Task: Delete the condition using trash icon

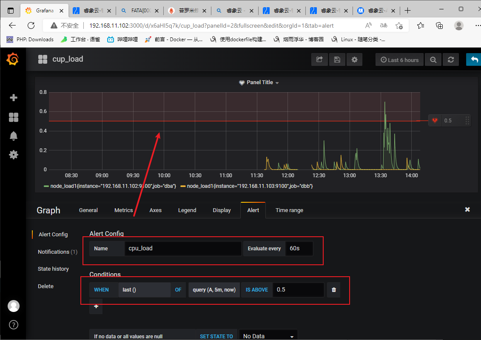Action: pos(334,290)
